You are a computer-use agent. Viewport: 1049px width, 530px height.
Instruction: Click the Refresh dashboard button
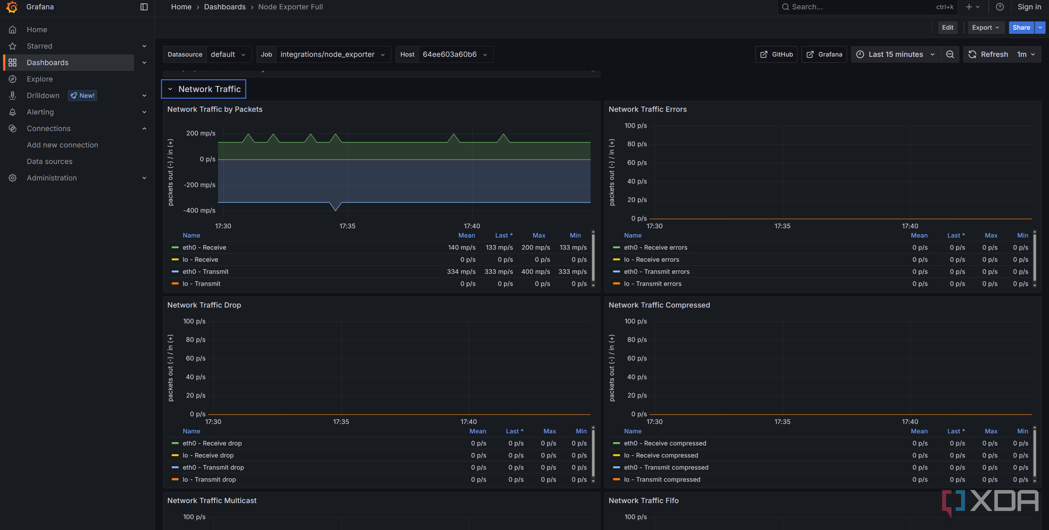[x=988, y=54]
